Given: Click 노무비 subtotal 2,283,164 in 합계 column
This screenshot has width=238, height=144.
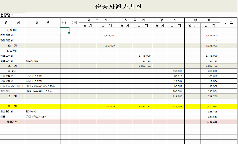Looking at the screenshot, I should click(x=211, y=66).
